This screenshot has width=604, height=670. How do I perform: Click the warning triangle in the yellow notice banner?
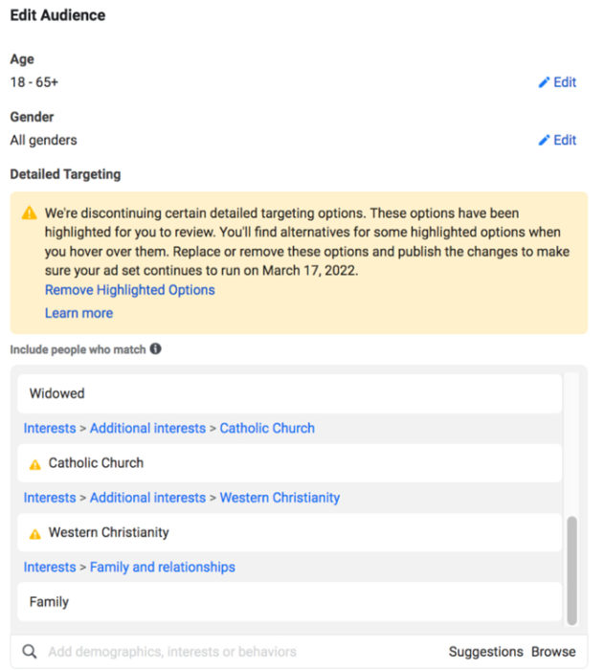pos(29,212)
